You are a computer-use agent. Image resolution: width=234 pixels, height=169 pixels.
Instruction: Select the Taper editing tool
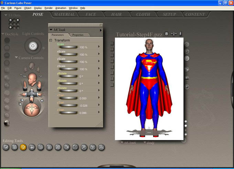[49, 147]
